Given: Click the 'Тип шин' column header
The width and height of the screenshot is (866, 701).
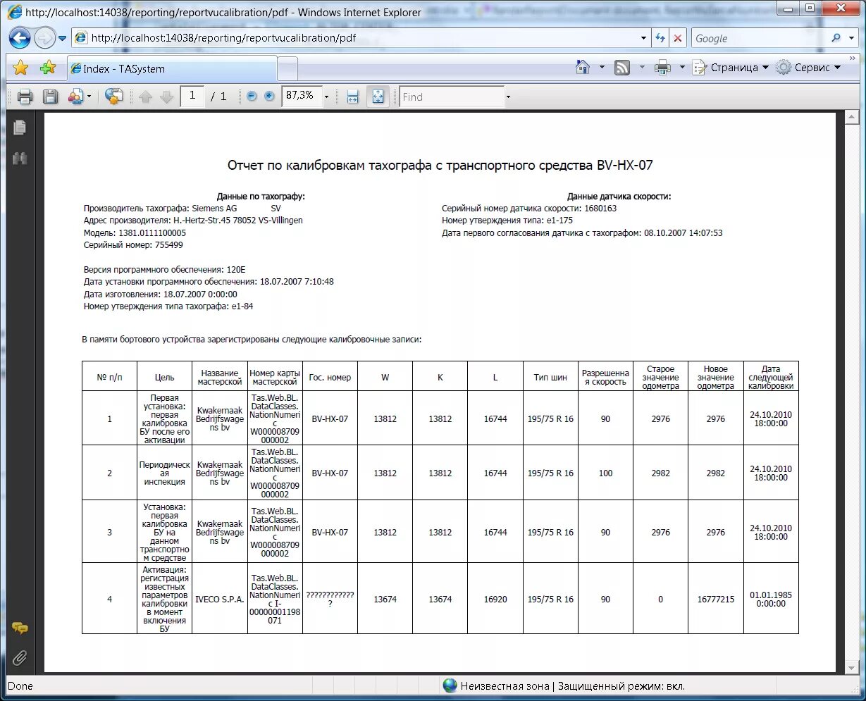Looking at the screenshot, I should point(550,377).
